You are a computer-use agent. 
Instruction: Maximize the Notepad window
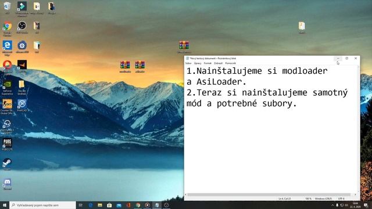tap(347, 58)
